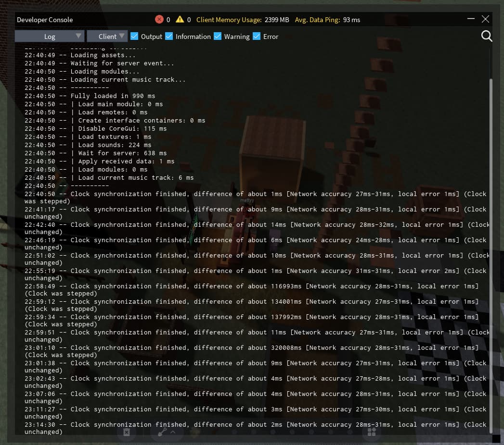Select the 23:02:43 clock synchronization entry
The height and width of the screenshot is (445, 504).
[x=256, y=382]
